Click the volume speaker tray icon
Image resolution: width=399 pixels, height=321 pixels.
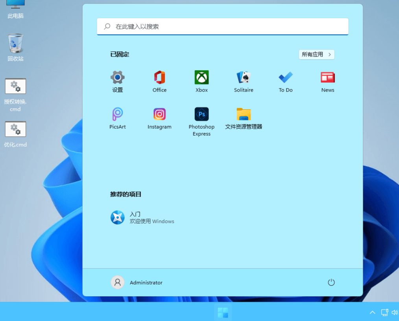395,312
